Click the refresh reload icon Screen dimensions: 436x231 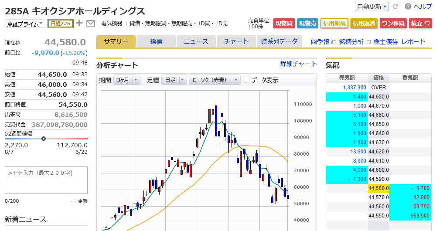[x=395, y=7]
